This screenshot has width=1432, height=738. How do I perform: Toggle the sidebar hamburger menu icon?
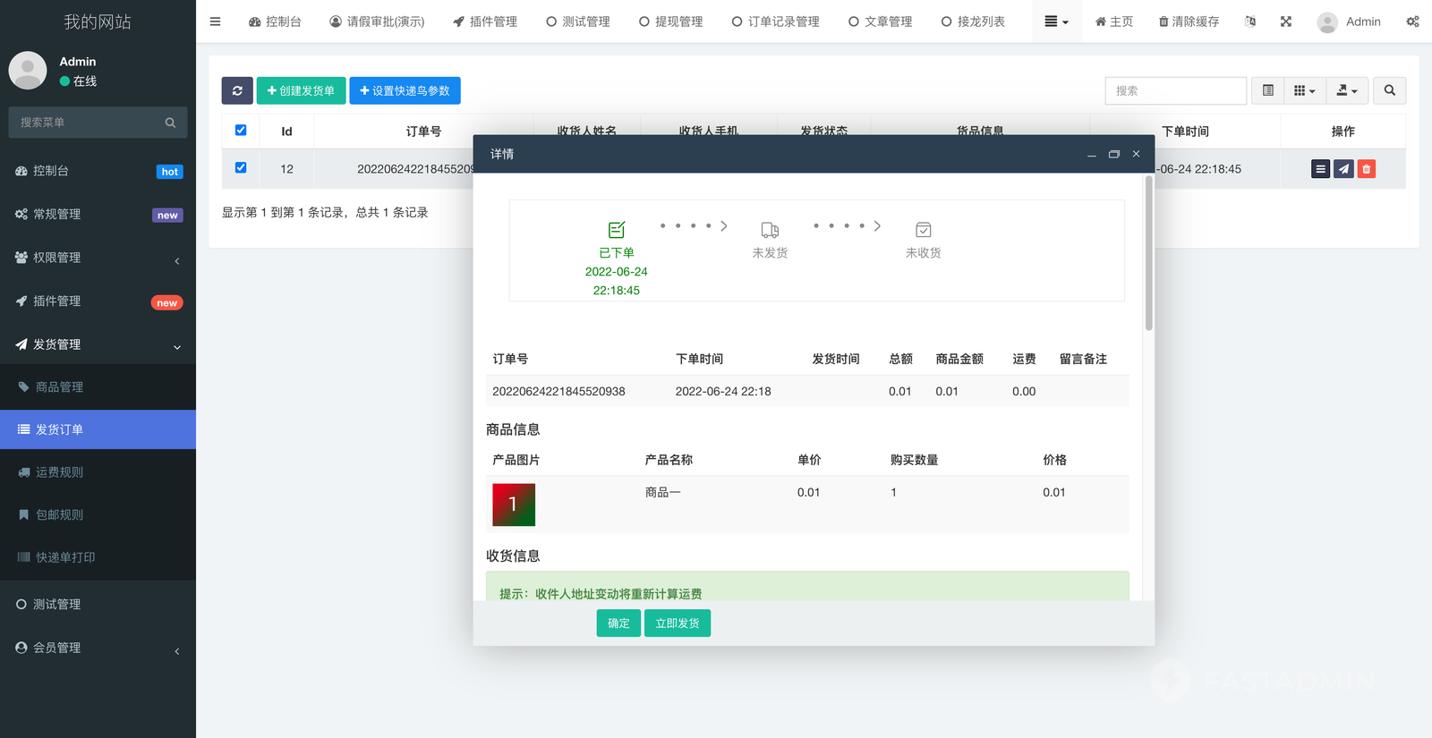coord(215,21)
